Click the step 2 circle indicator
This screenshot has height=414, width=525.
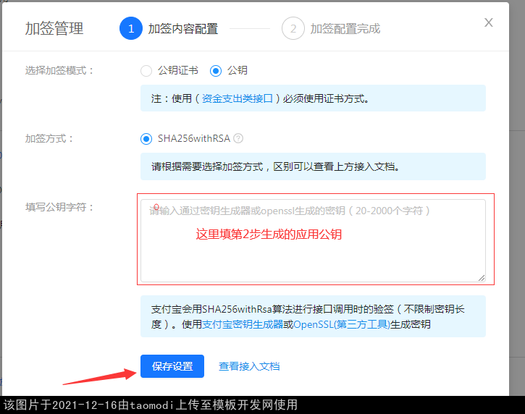click(293, 29)
